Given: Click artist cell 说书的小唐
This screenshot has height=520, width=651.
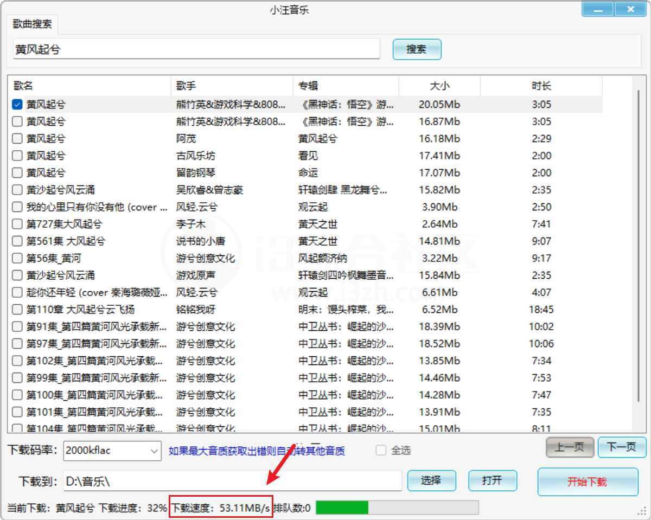Looking at the screenshot, I should (201, 241).
